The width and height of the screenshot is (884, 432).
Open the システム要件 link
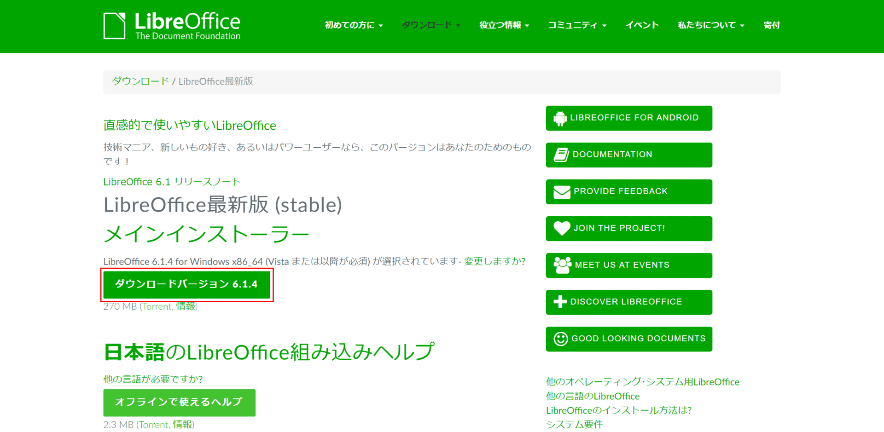(574, 425)
